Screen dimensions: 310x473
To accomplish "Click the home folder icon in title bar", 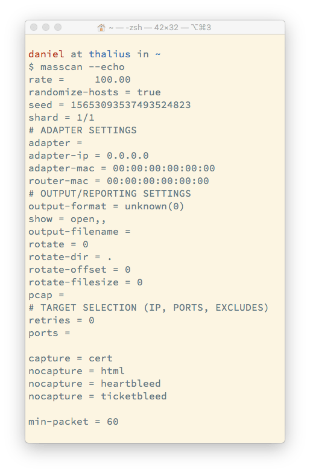I will pos(101,28).
